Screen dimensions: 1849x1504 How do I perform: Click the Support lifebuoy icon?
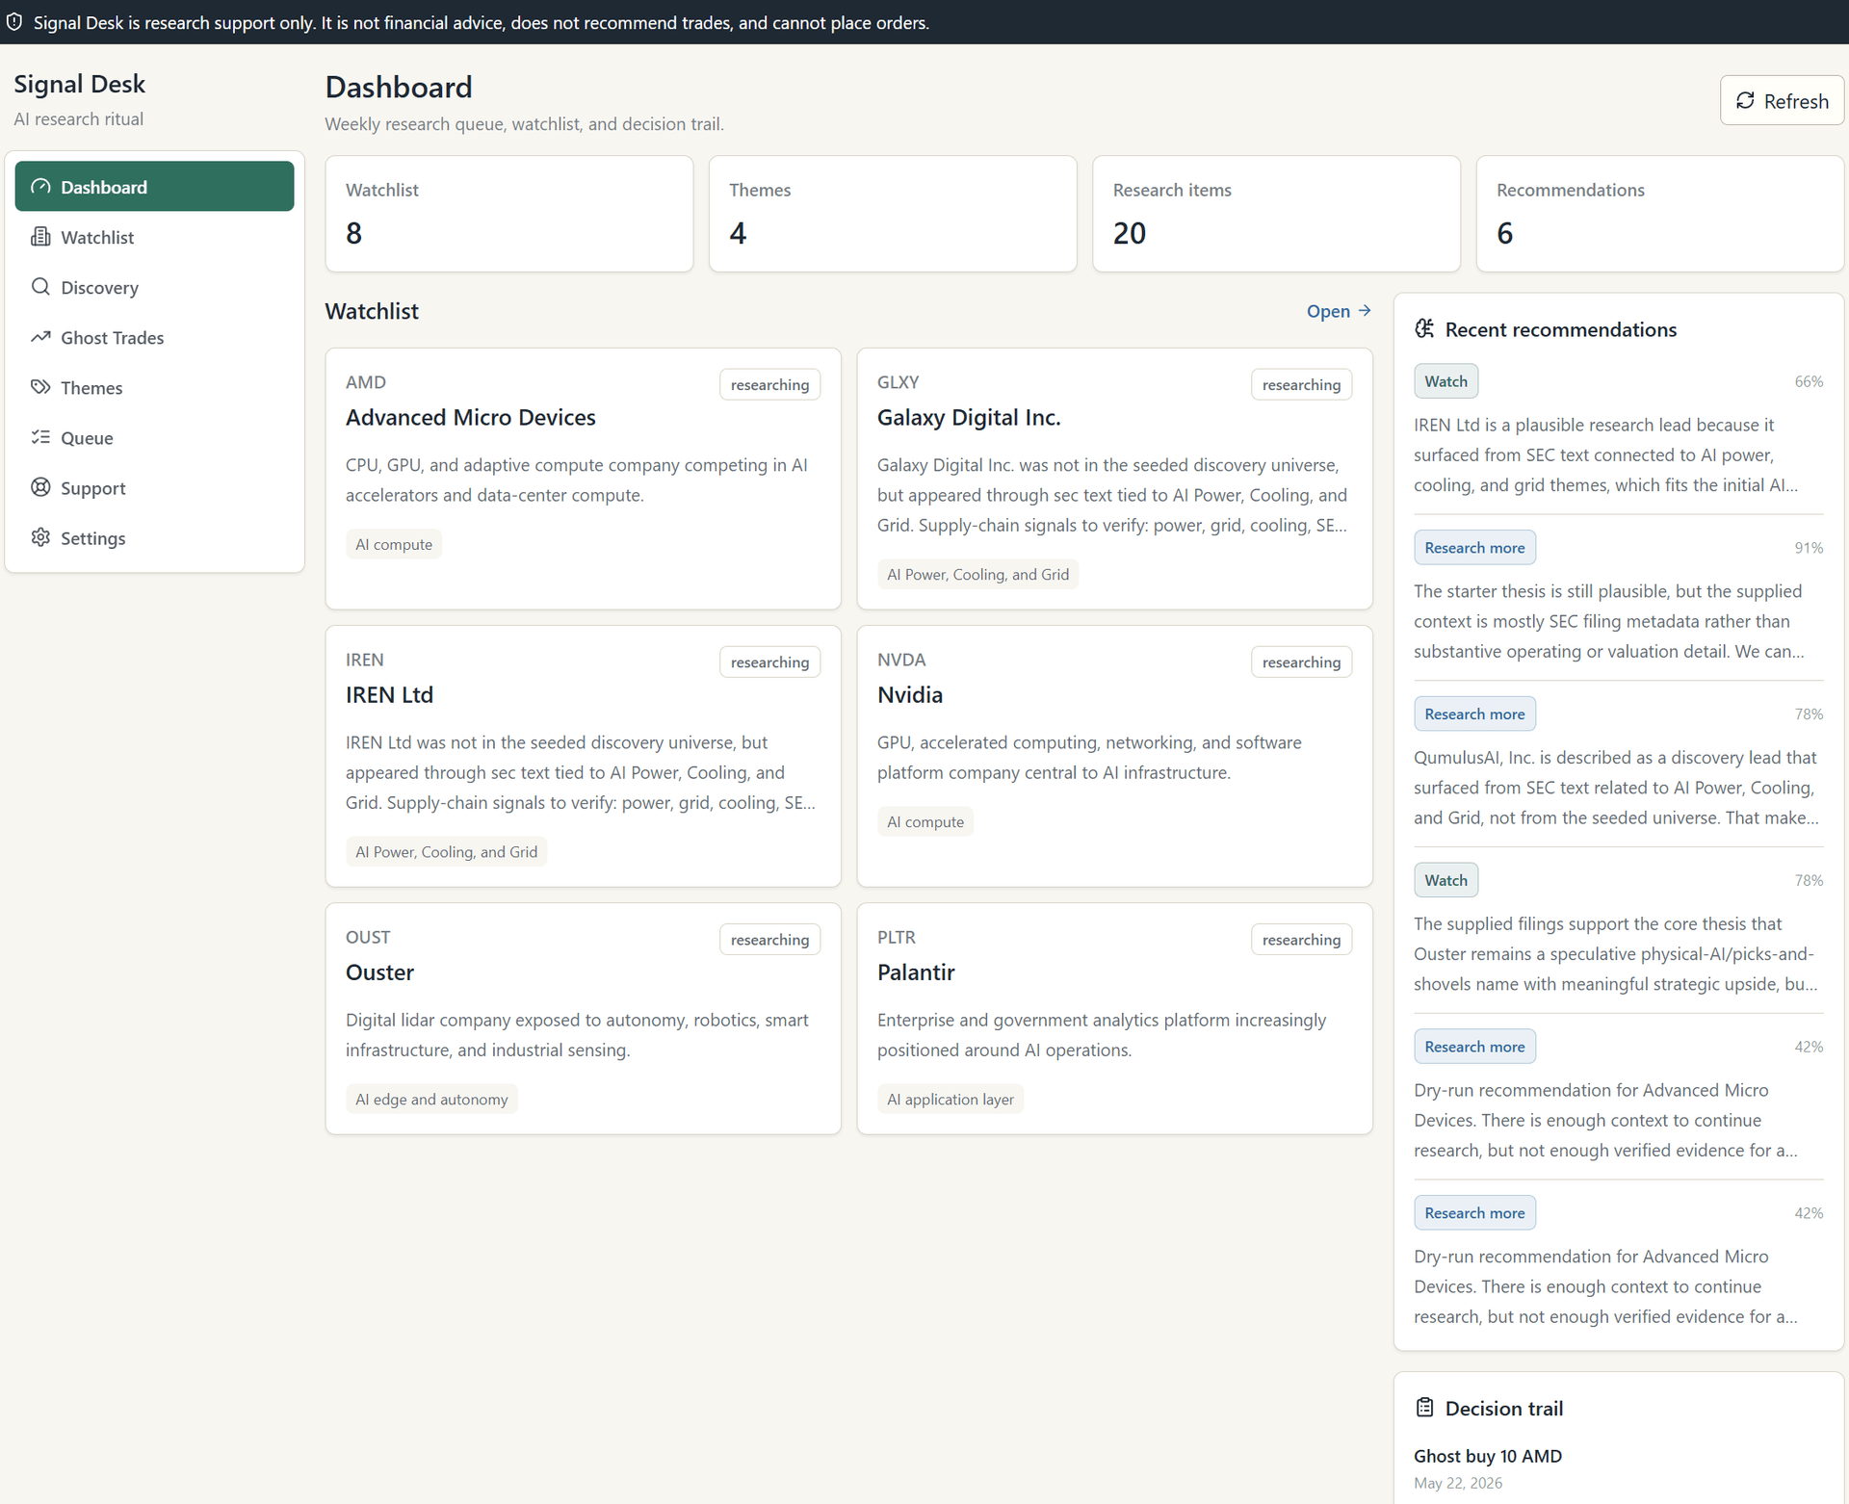40,487
